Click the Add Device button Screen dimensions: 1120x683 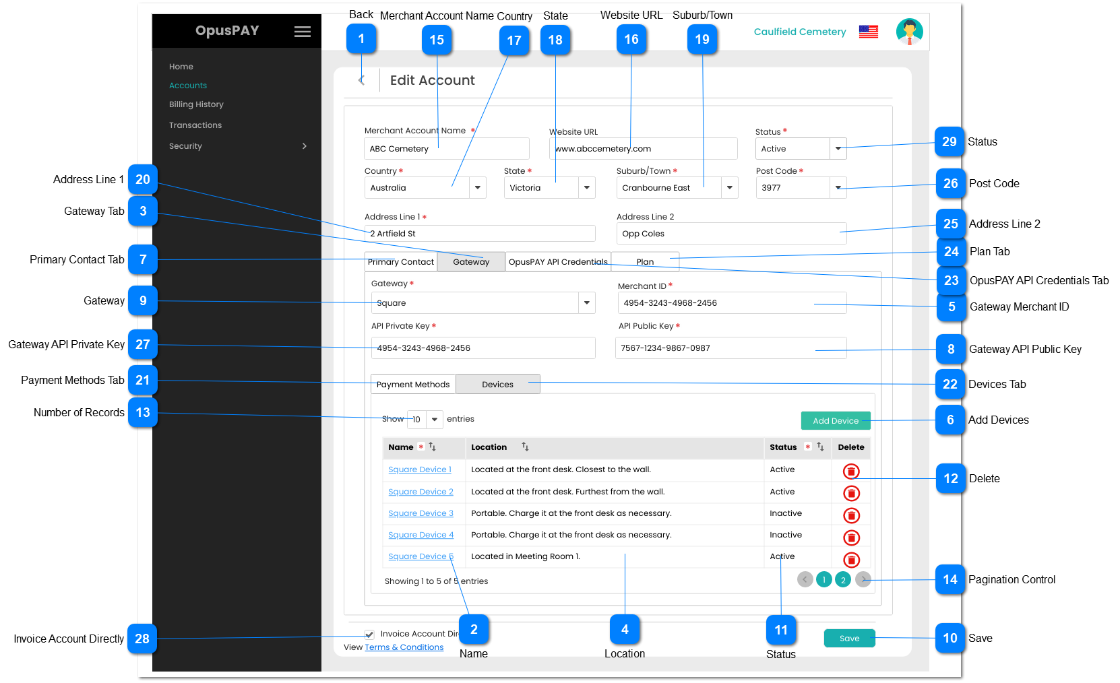point(835,421)
